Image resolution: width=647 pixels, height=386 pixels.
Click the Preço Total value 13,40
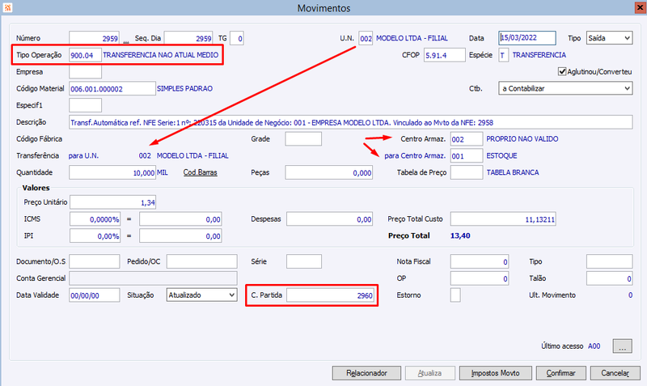[x=460, y=235]
